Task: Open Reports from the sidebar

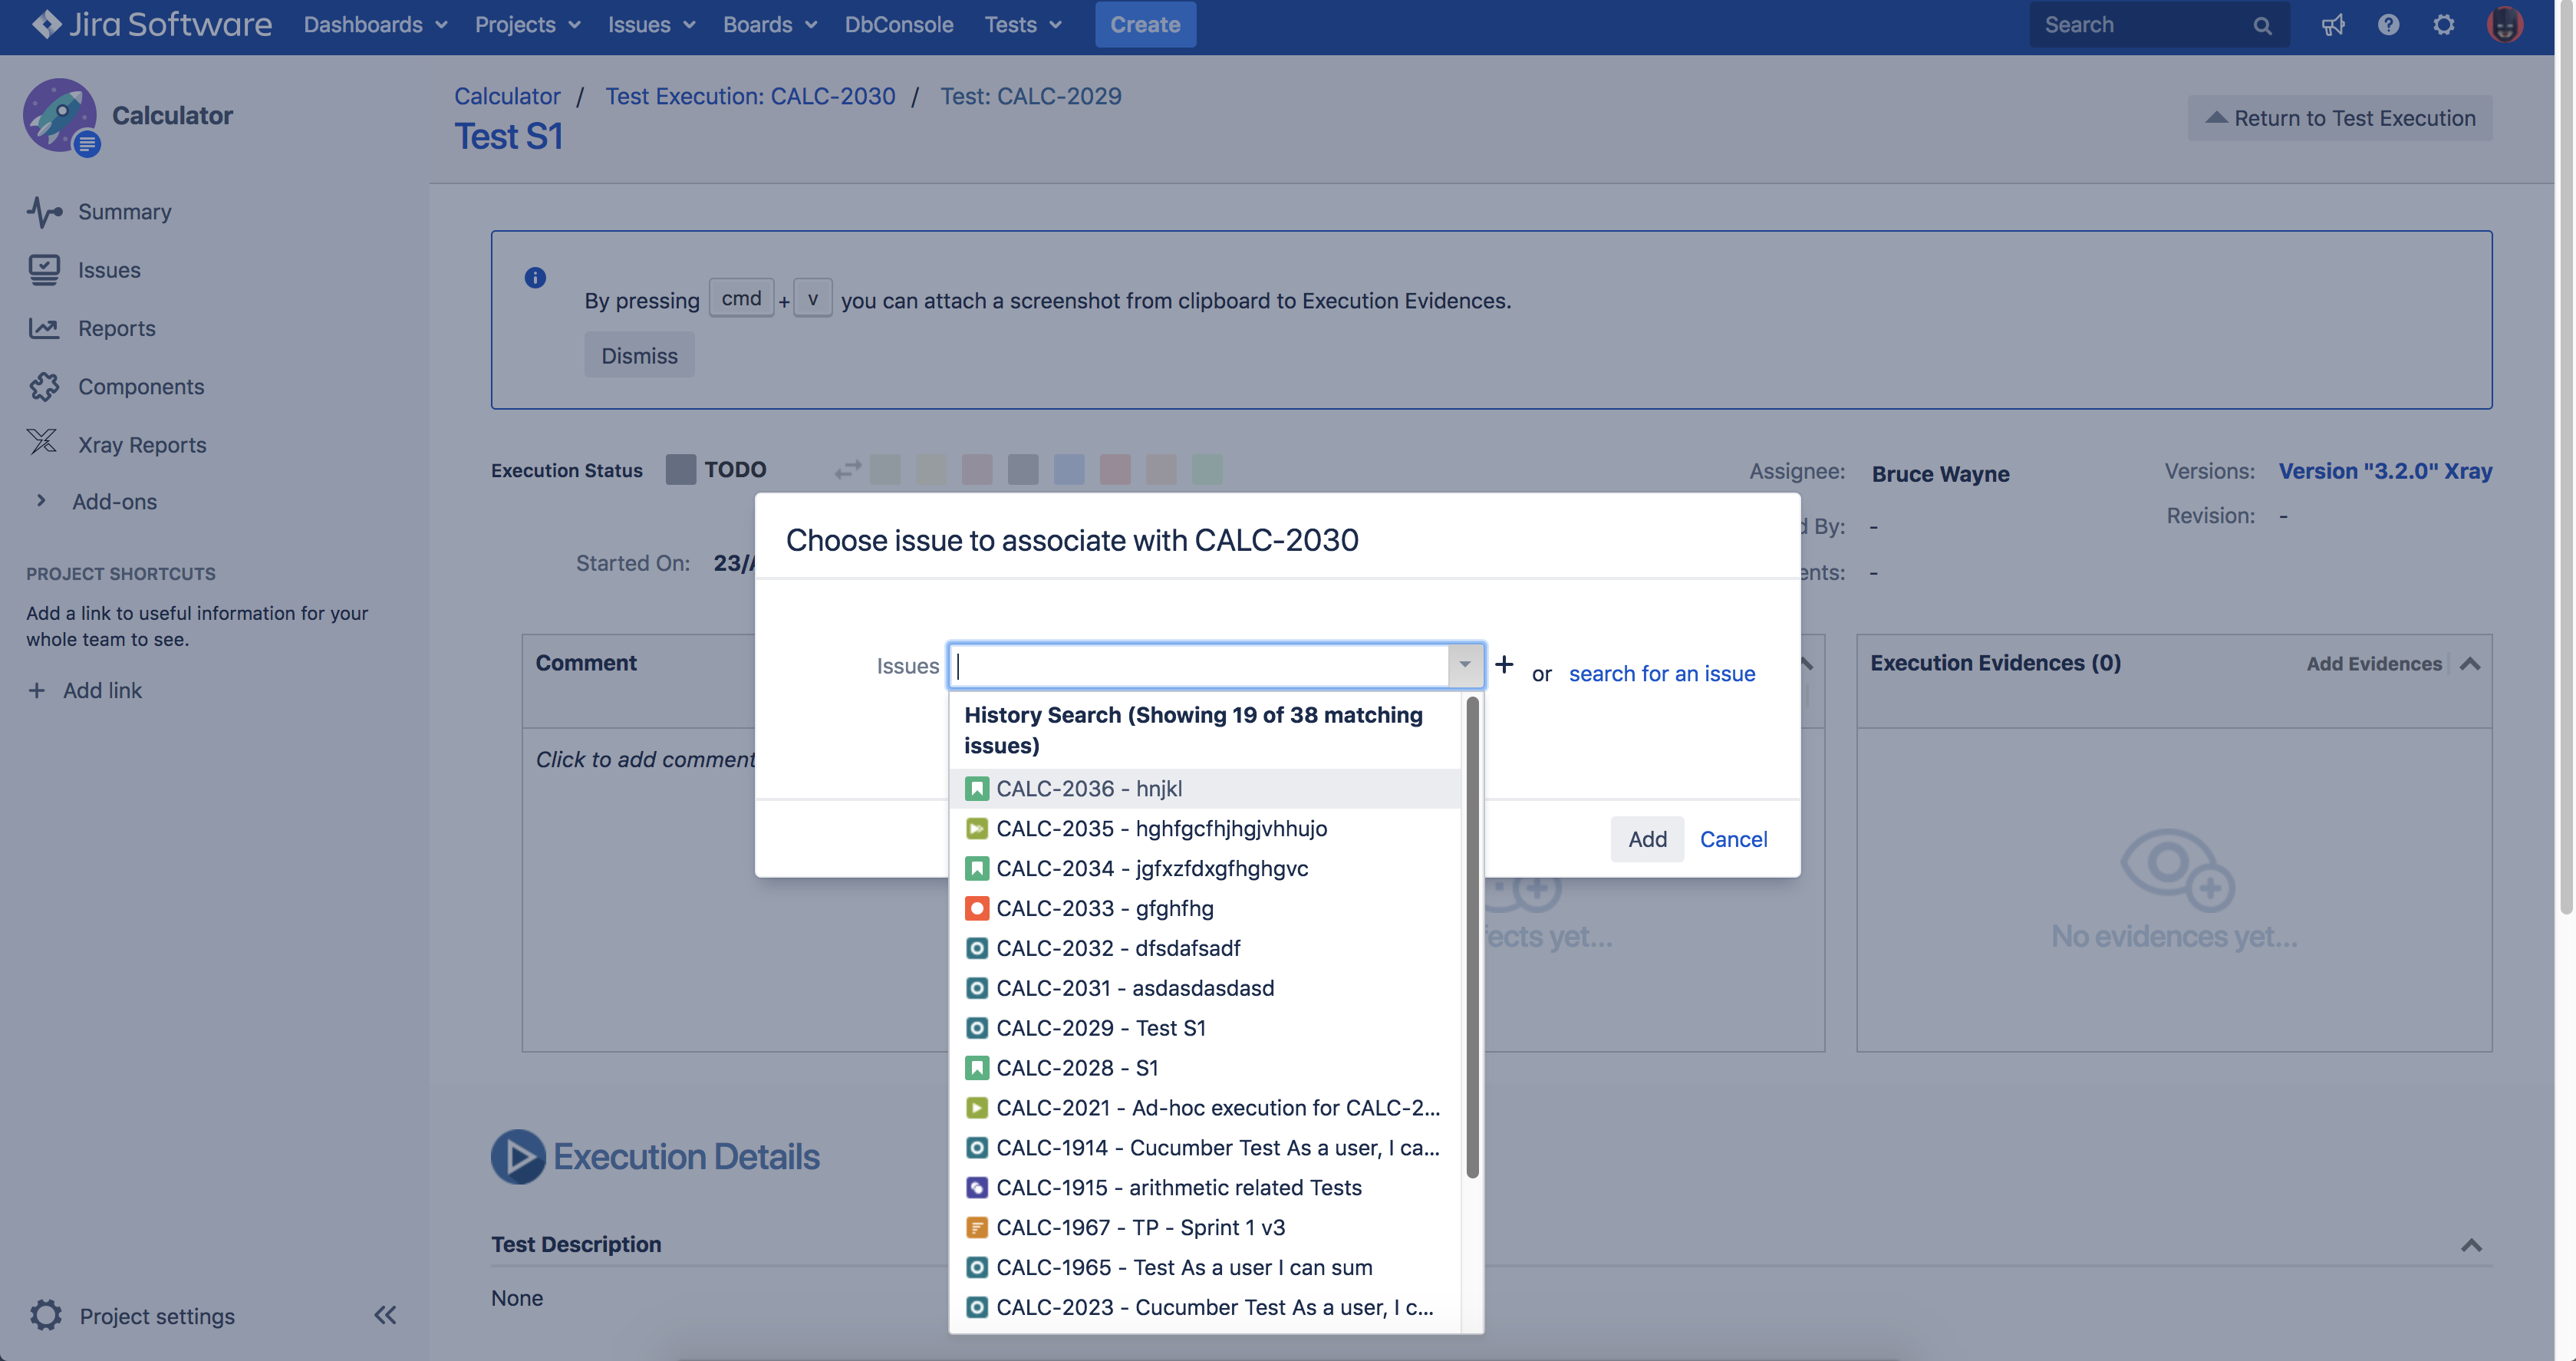Action: (117, 328)
